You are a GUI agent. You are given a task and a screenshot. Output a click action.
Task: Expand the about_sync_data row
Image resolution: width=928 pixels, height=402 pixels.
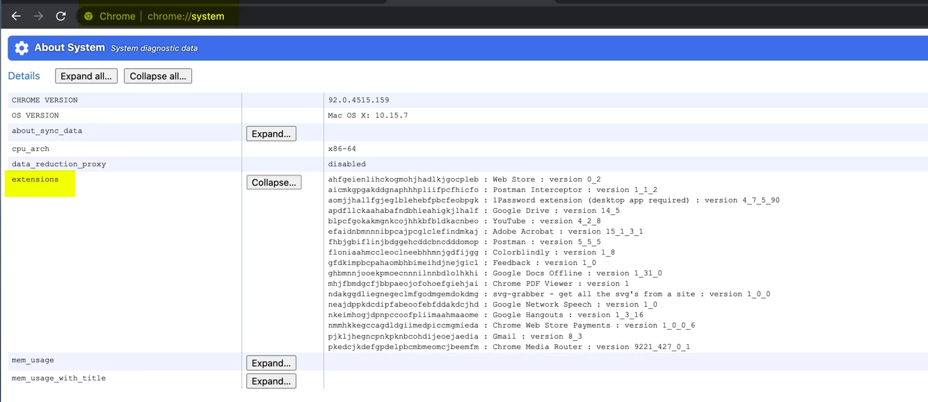click(x=271, y=134)
